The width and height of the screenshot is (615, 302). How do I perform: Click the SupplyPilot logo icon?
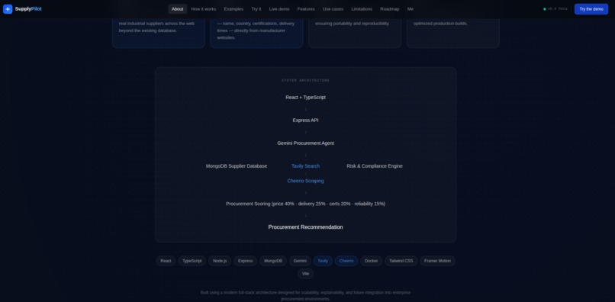tap(8, 9)
